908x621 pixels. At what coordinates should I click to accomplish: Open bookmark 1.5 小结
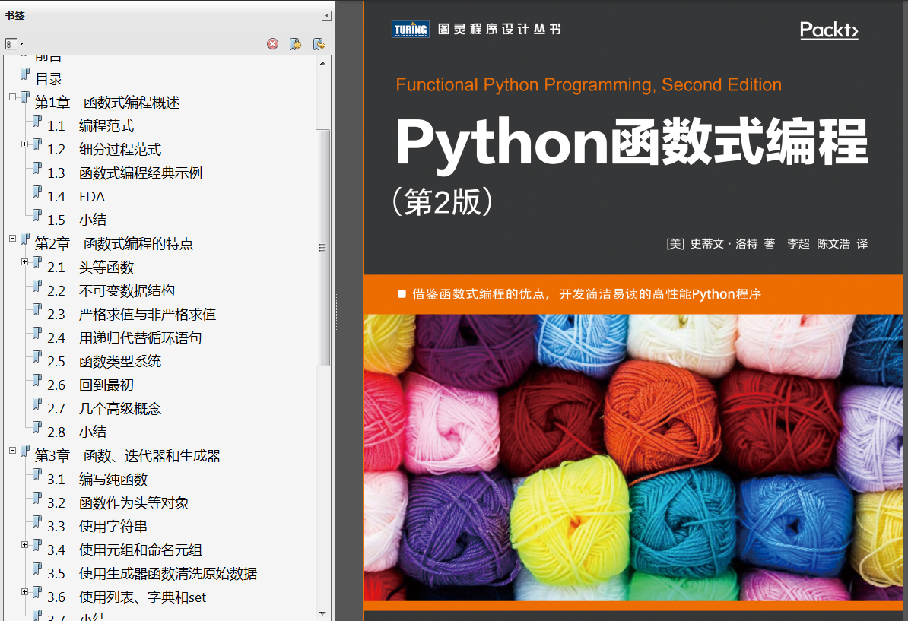(x=77, y=220)
